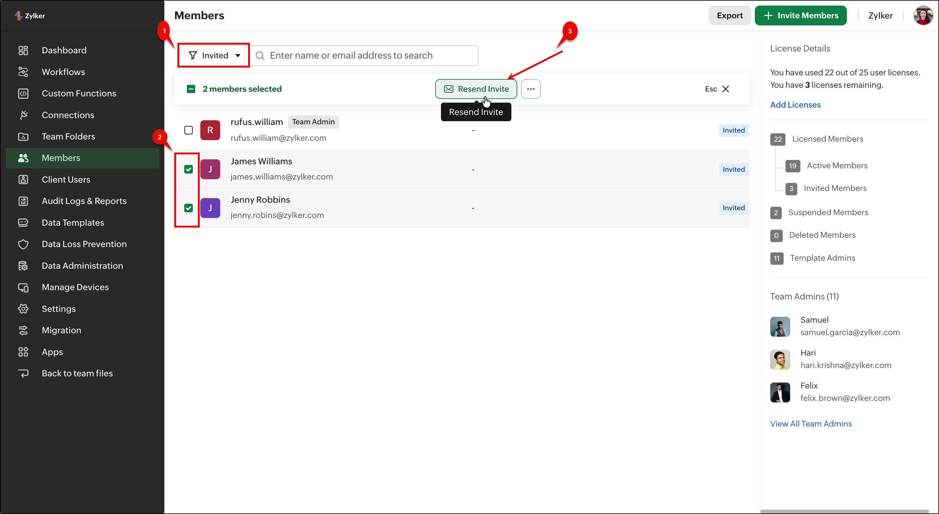Click the Migration arrows icon
The height and width of the screenshot is (514, 939).
[23, 330]
